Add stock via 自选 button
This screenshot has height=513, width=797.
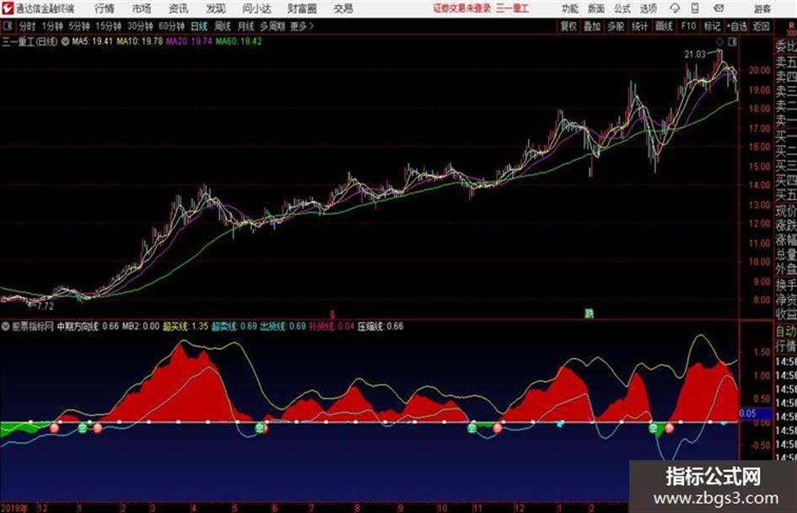[x=737, y=26]
